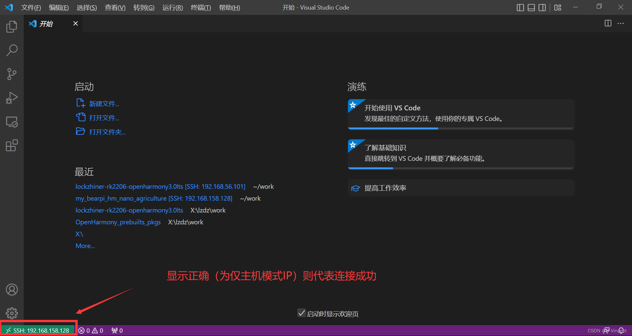Open the 文件(F) menu
Screen dimensions: 632x336
coord(31,8)
